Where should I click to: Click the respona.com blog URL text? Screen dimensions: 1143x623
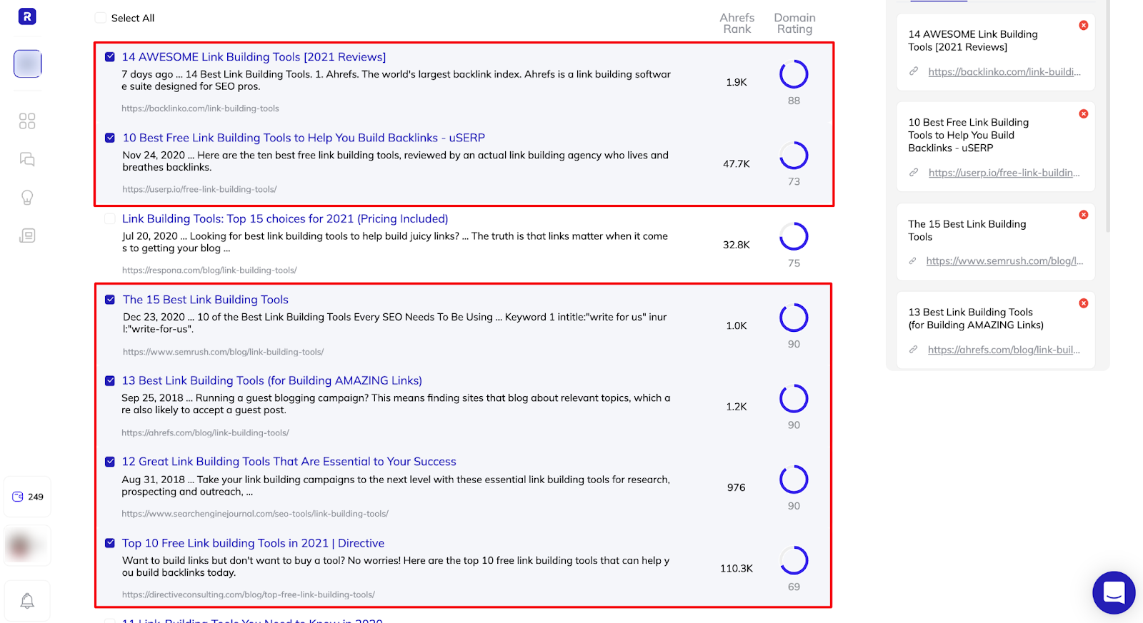coord(209,270)
